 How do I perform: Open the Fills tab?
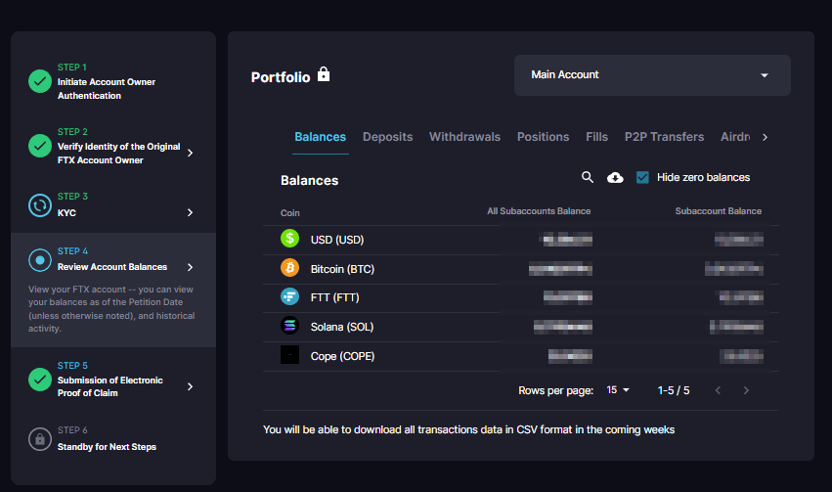tap(596, 137)
